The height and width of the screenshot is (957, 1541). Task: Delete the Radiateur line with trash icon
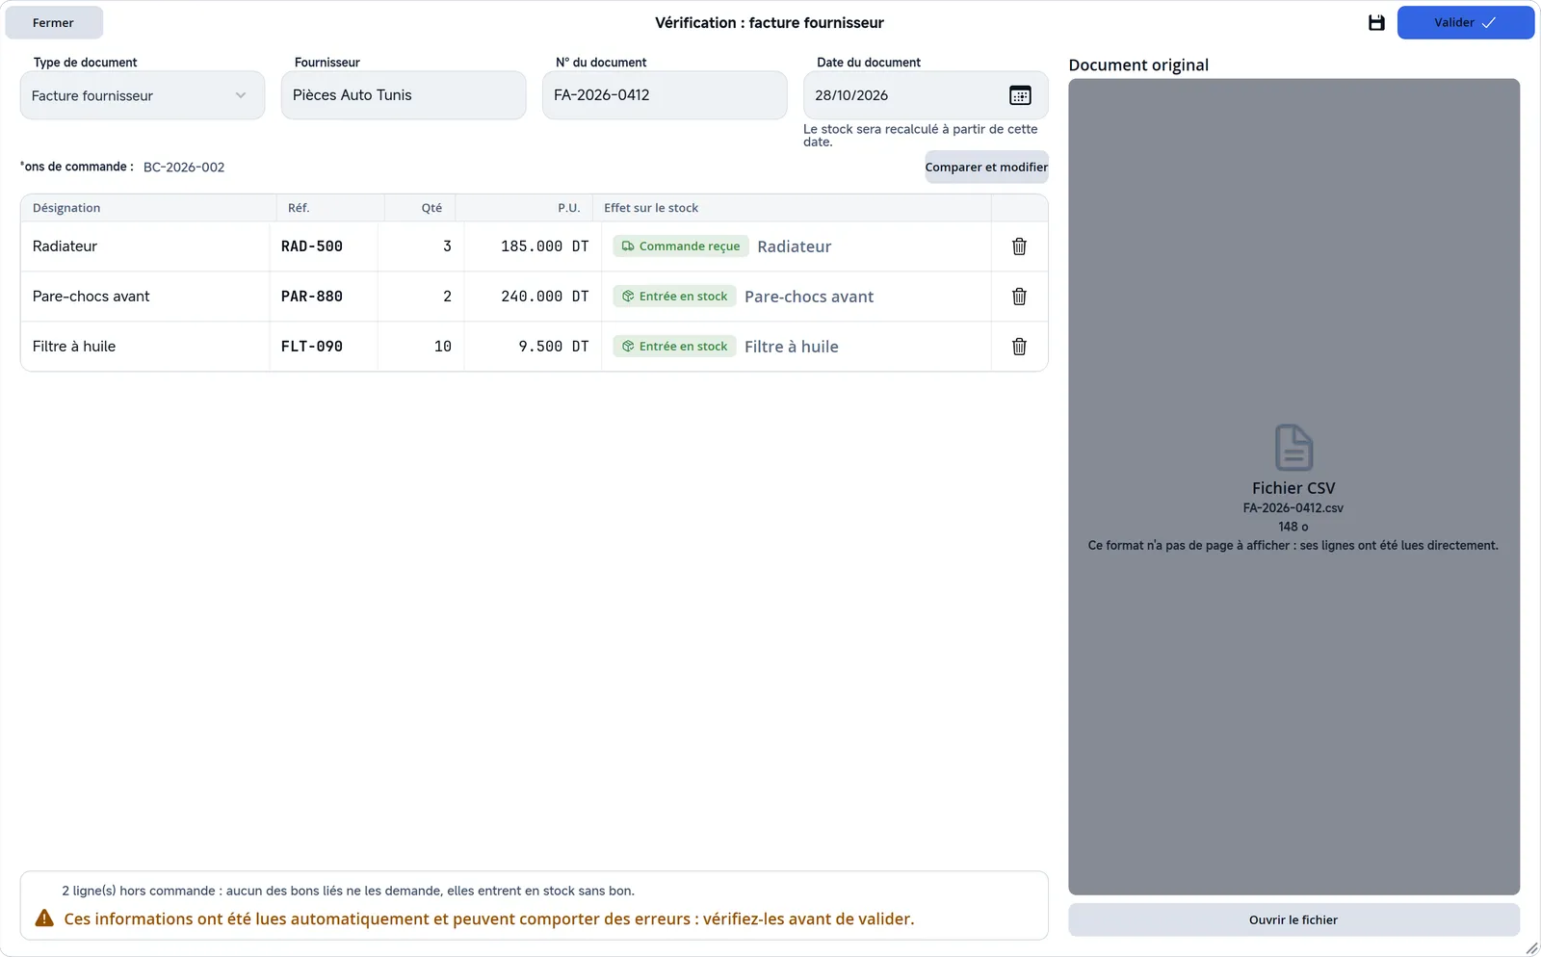(1019, 246)
